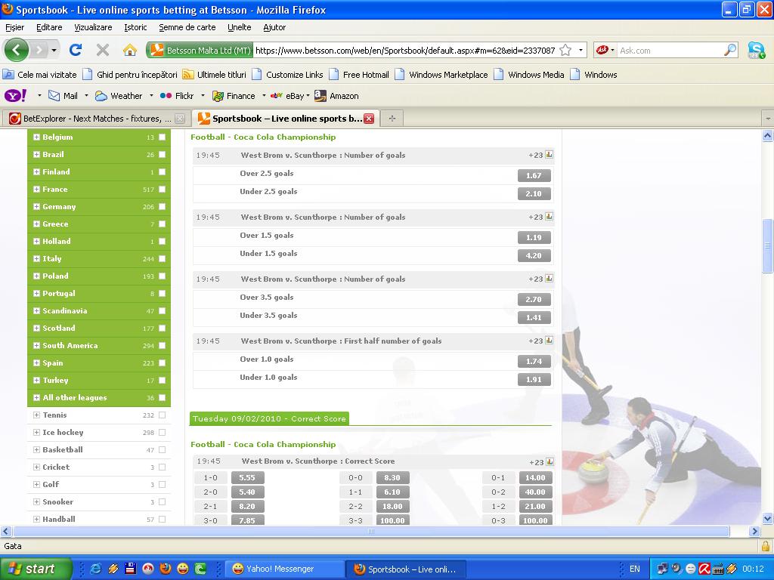Tick the Italy league checkbox

(162, 259)
